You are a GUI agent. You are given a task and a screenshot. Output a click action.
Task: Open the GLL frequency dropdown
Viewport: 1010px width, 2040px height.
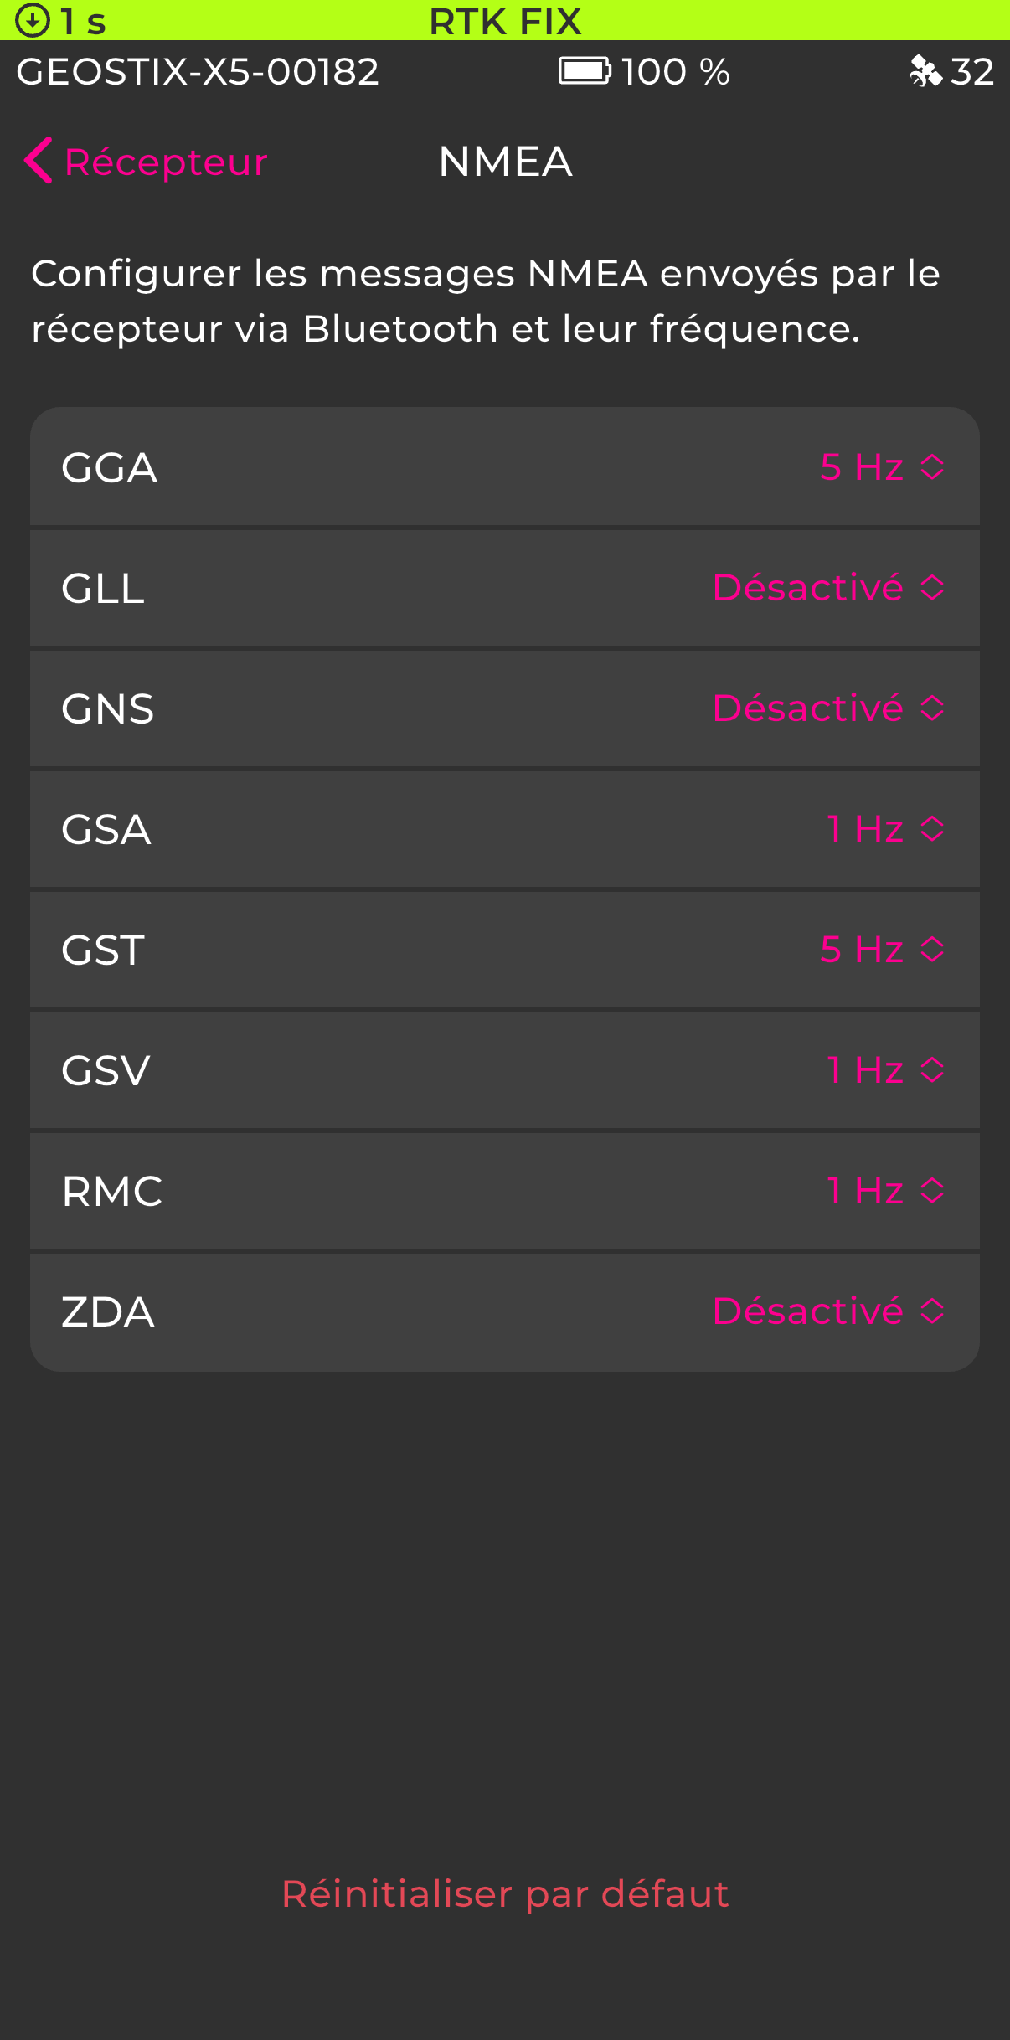coord(827,588)
